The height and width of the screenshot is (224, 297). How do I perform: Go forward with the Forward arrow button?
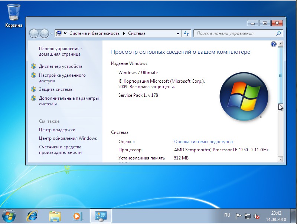pos(44,33)
